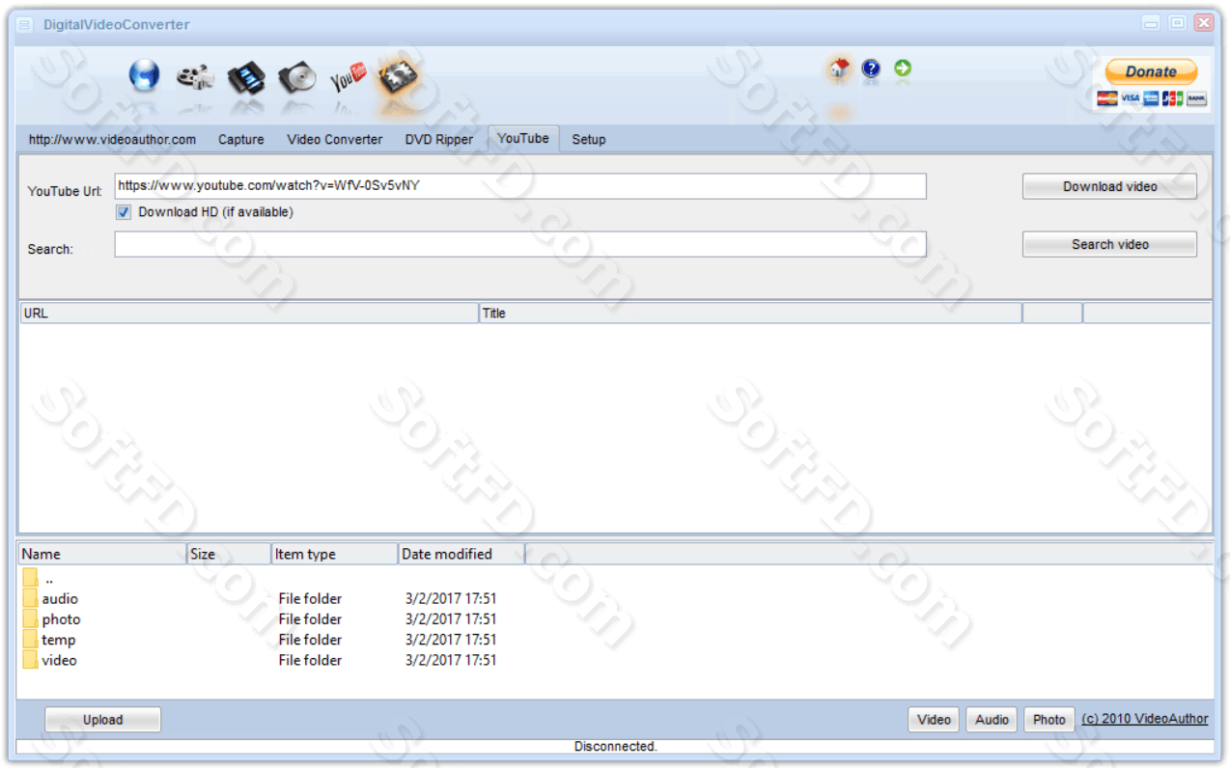Sort files by Date modified column
Viewport: 1230px width, 768px height.
pyautogui.click(x=461, y=554)
